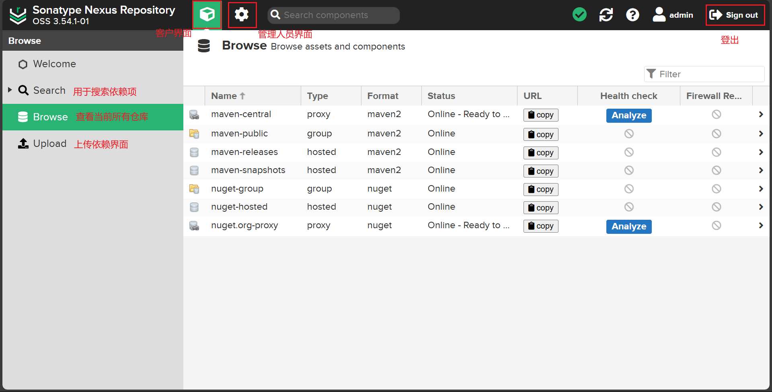Open maven-snapshots row chevron
Screen dimensions: 772x392
[761, 170]
